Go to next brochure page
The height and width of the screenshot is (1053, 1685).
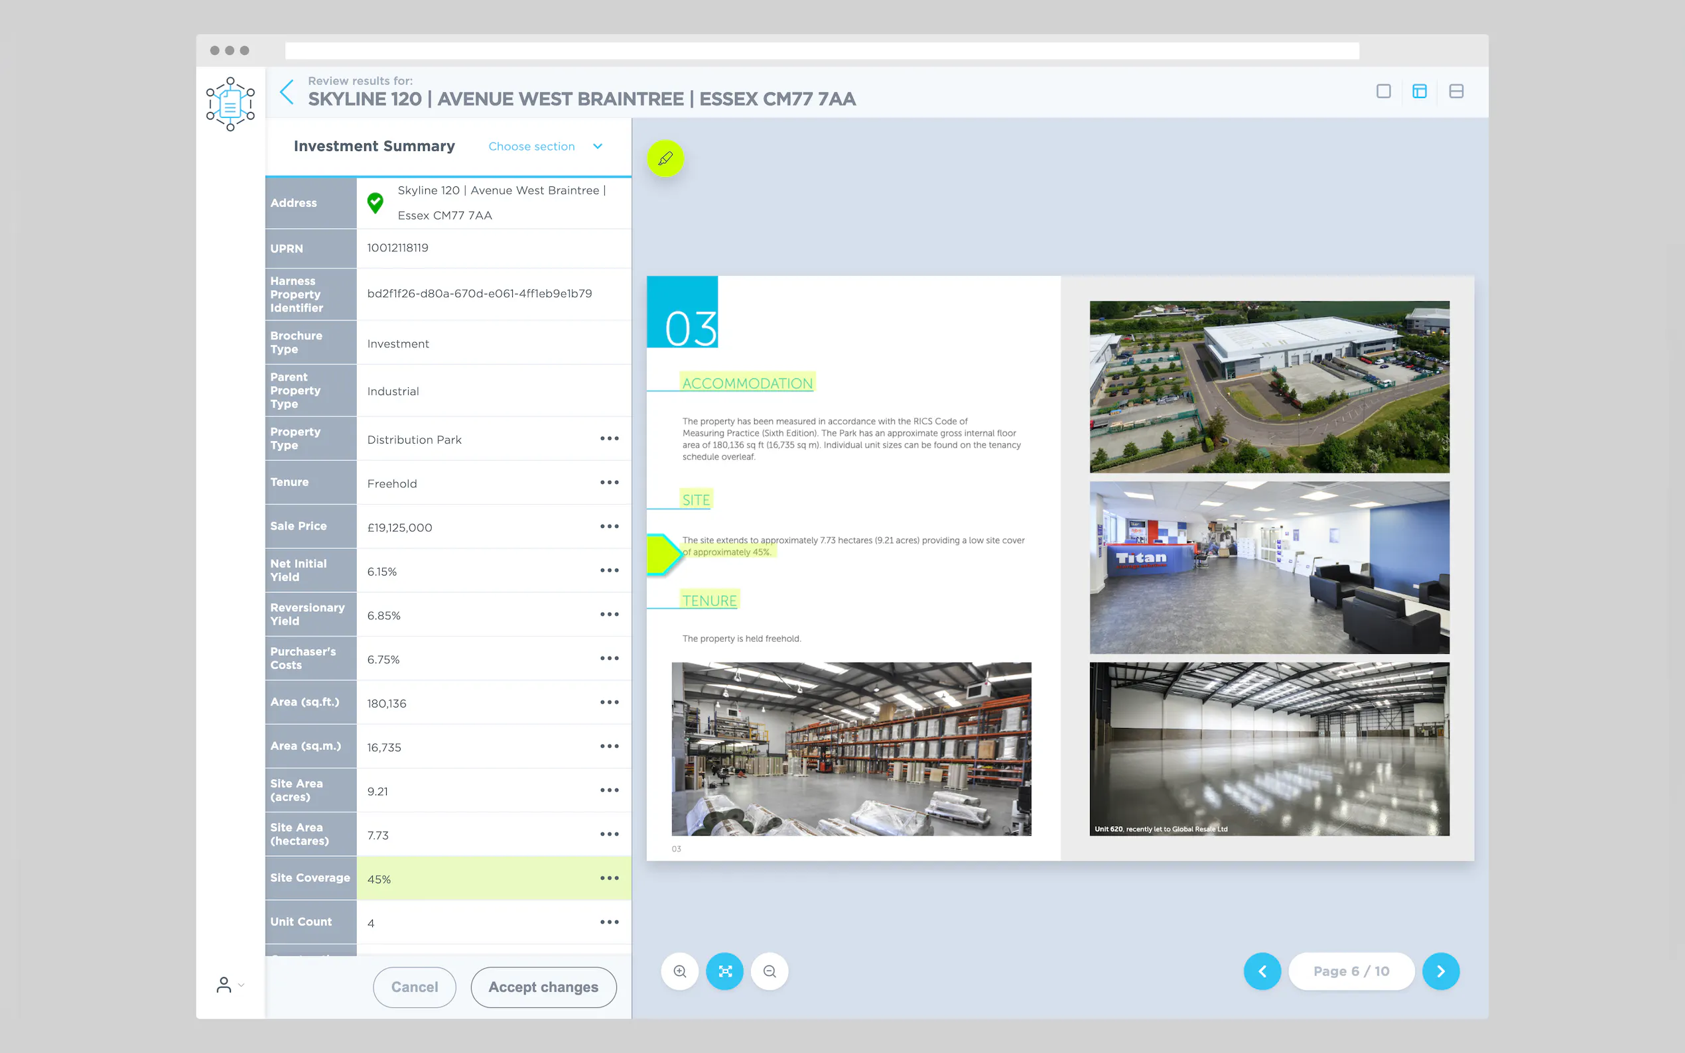click(1440, 971)
